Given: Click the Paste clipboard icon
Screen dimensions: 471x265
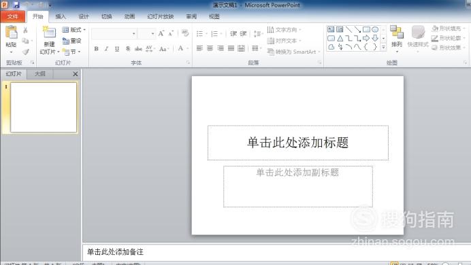Looking at the screenshot, I should (11, 33).
